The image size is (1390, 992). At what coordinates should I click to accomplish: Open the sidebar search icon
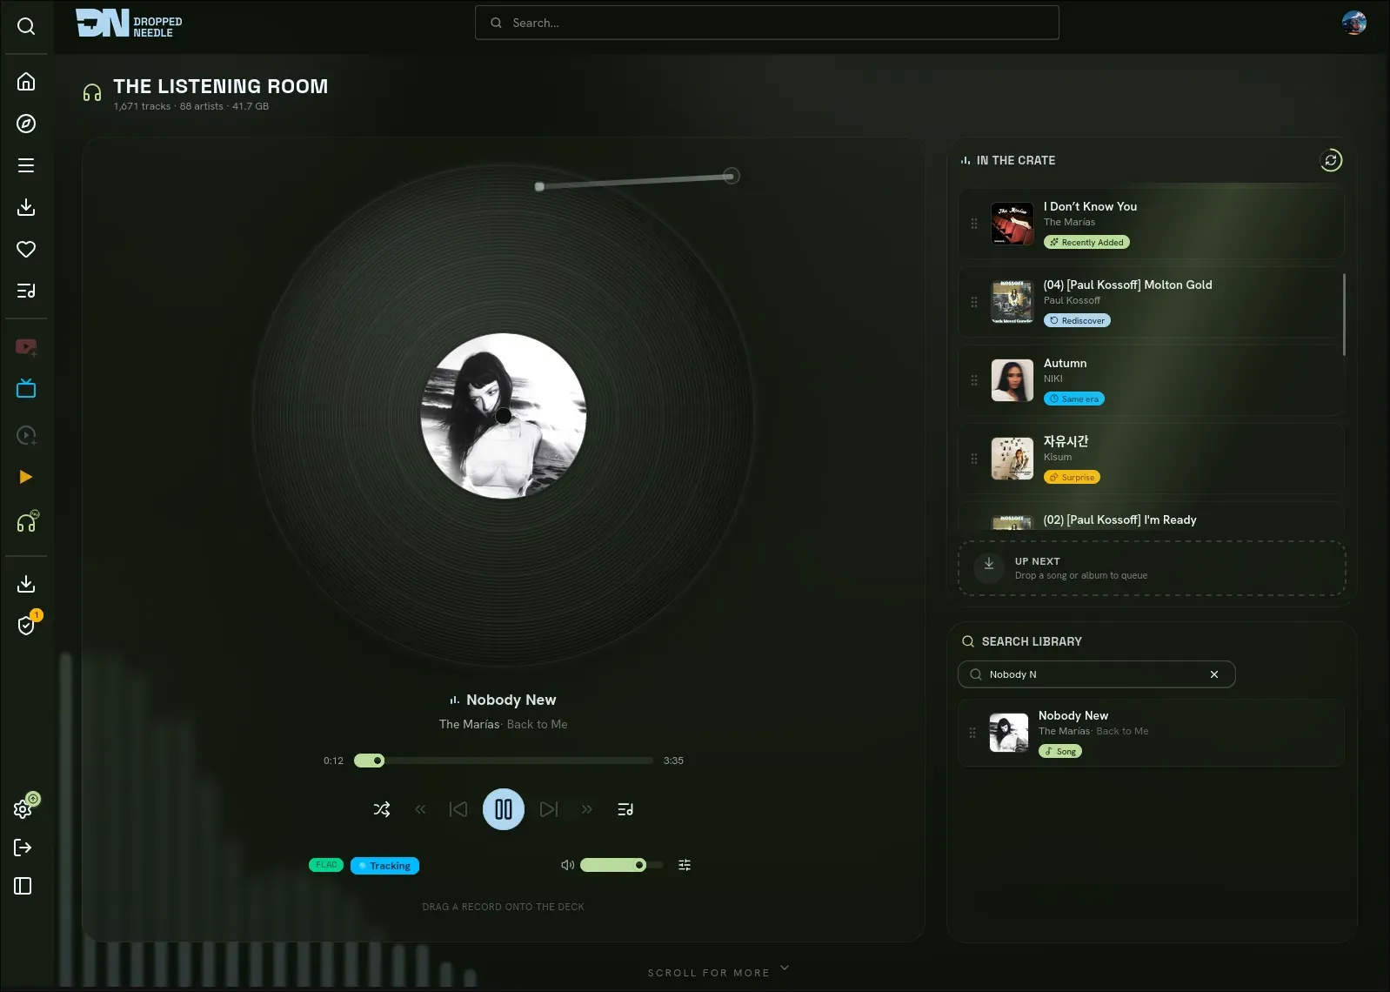pyautogui.click(x=26, y=26)
